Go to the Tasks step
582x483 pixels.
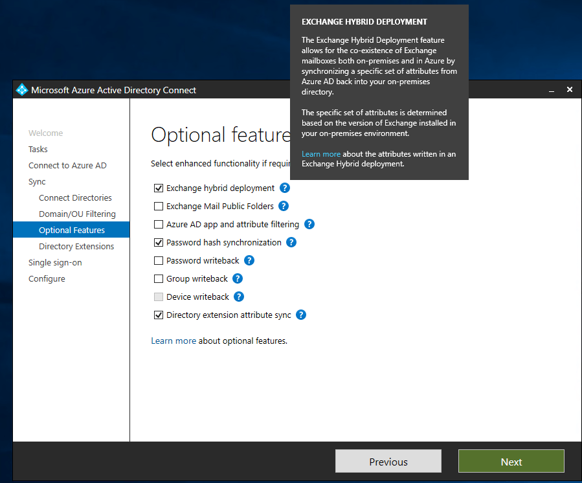(x=38, y=150)
